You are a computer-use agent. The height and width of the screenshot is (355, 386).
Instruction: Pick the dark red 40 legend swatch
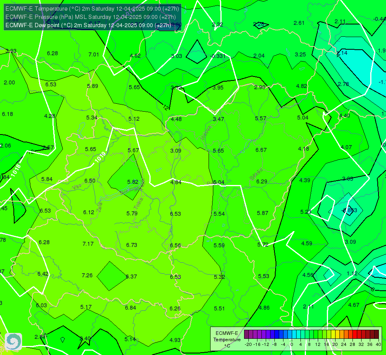(377, 334)
